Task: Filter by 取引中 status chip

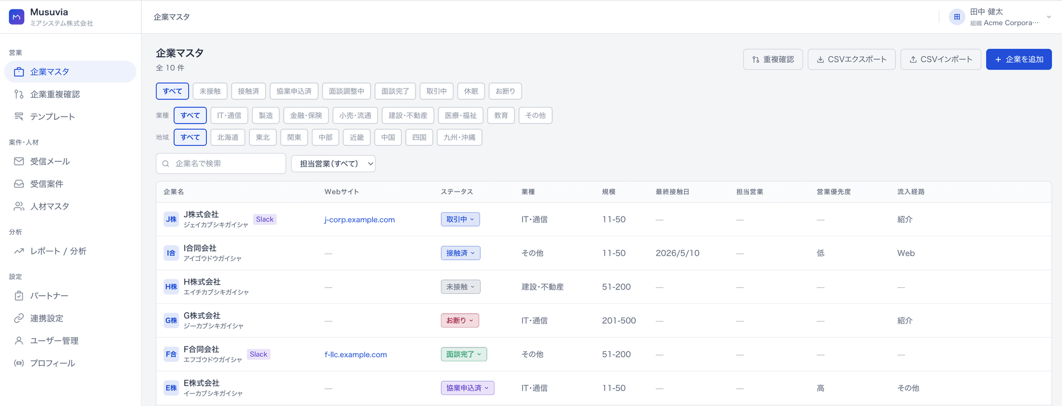Action: click(x=436, y=91)
